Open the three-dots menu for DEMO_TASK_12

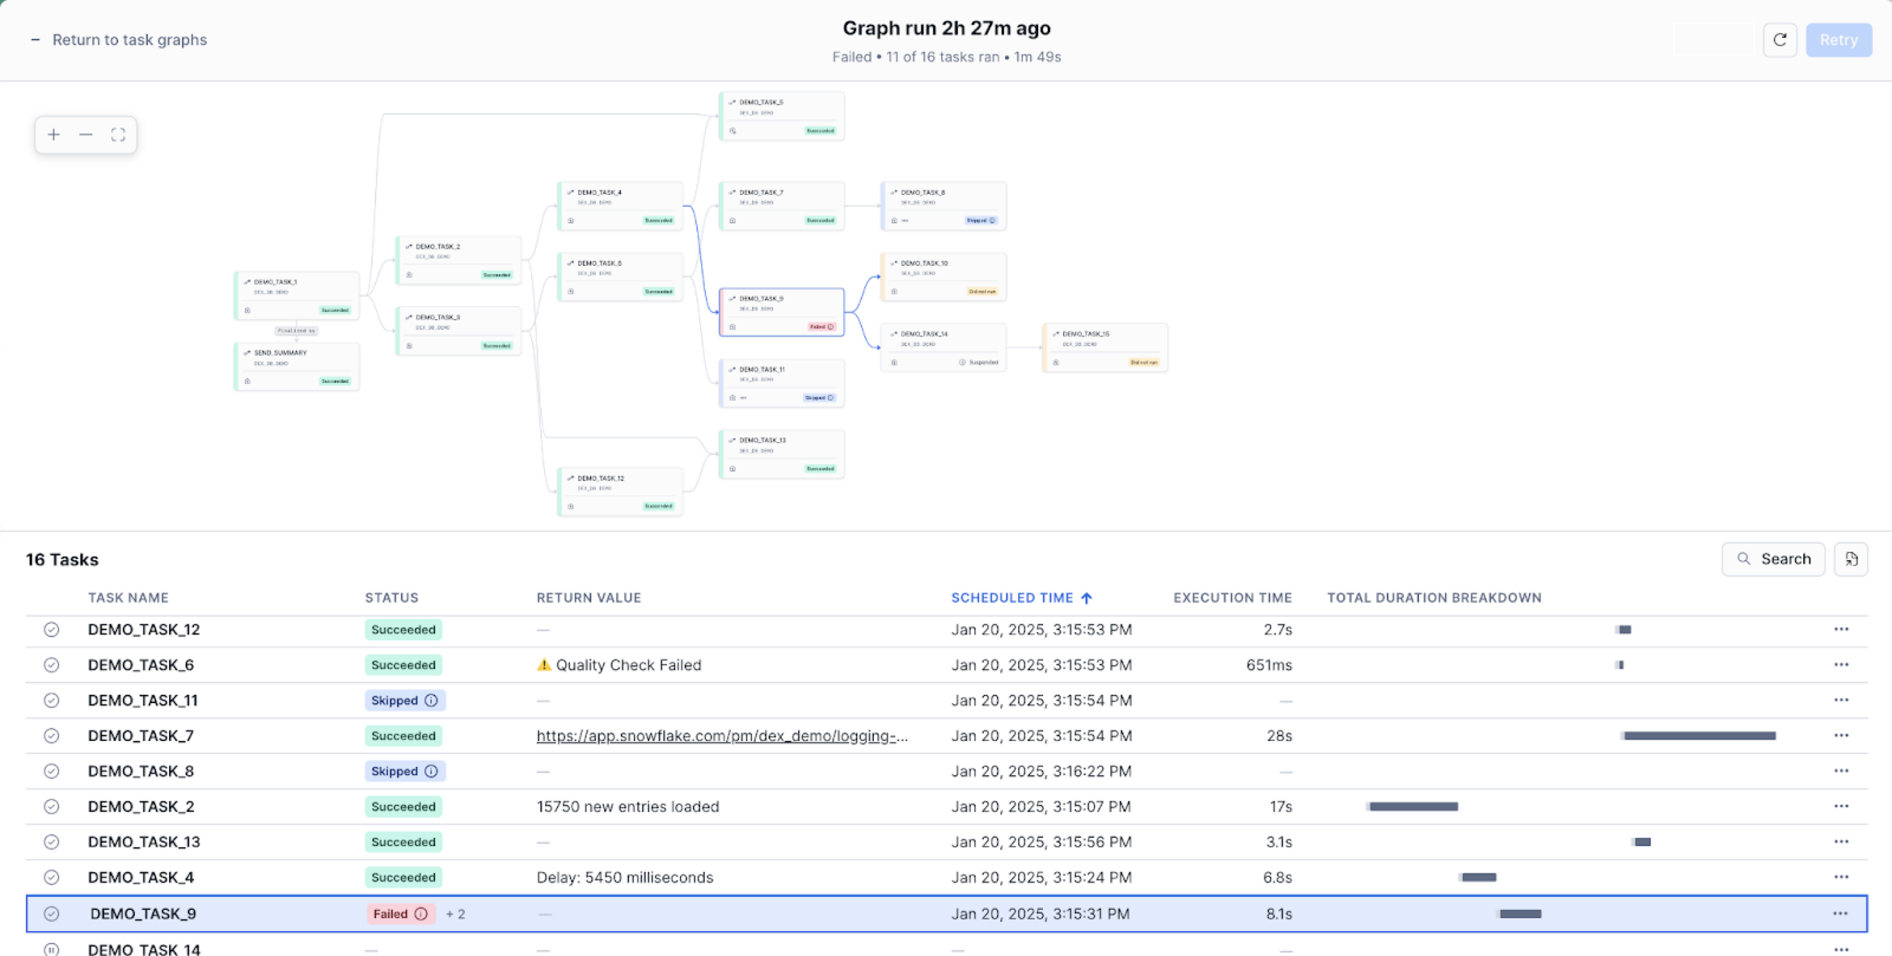point(1841,629)
